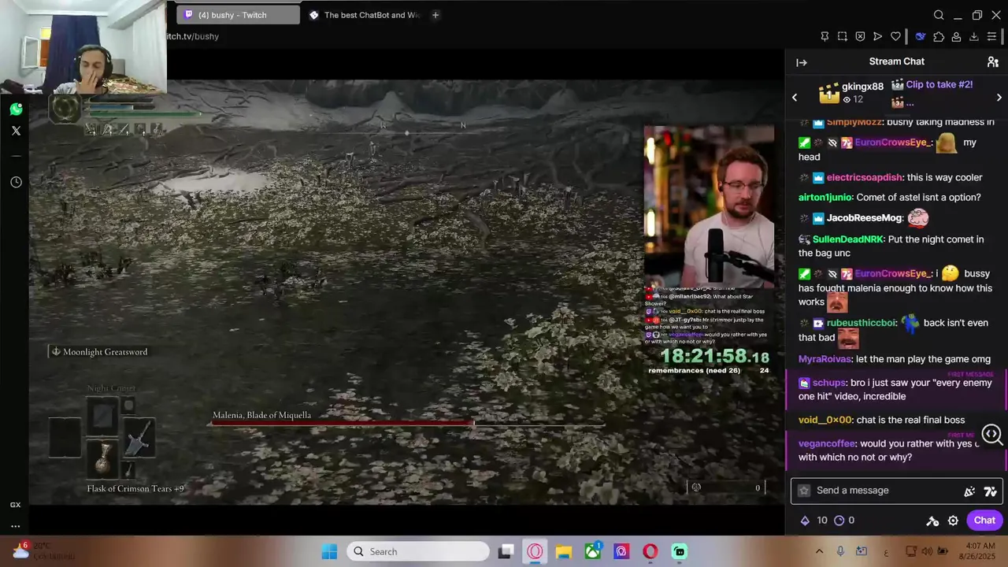
Task: Open the 'Clip to take #2!' link
Action: click(x=939, y=84)
